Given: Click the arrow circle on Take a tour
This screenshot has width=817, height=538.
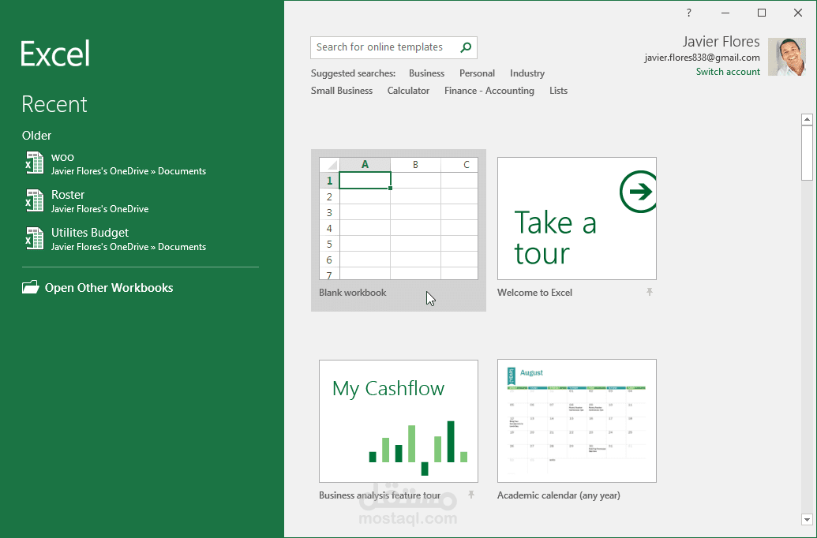Looking at the screenshot, I should tap(639, 192).
